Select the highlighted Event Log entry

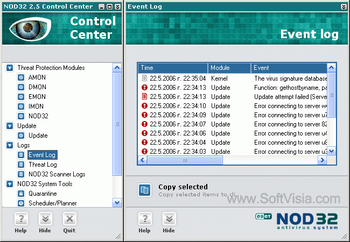coord(43,155)
